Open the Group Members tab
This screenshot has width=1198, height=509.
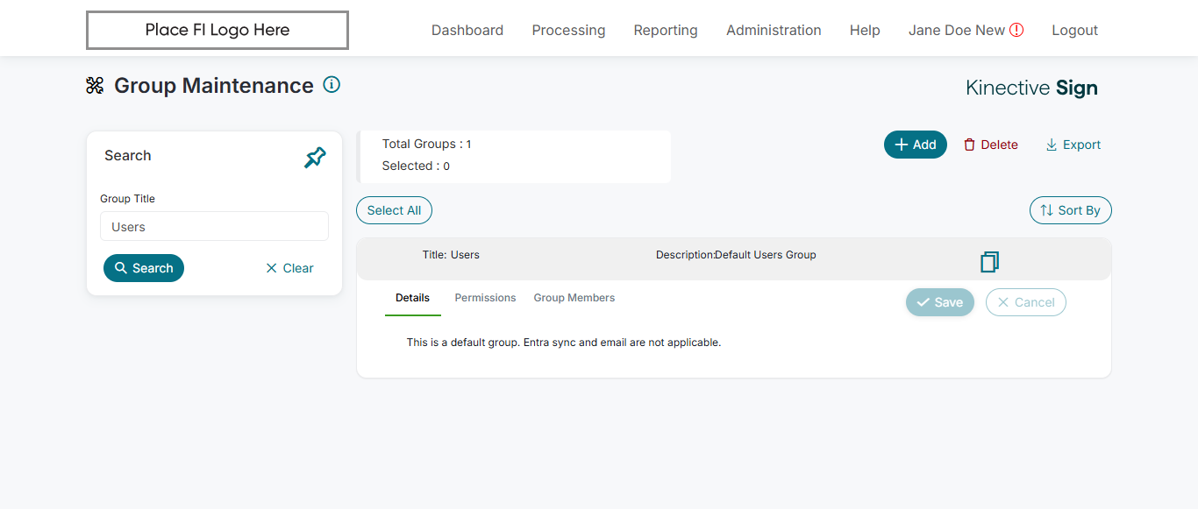pyautogui.click(x=574, y=298)
